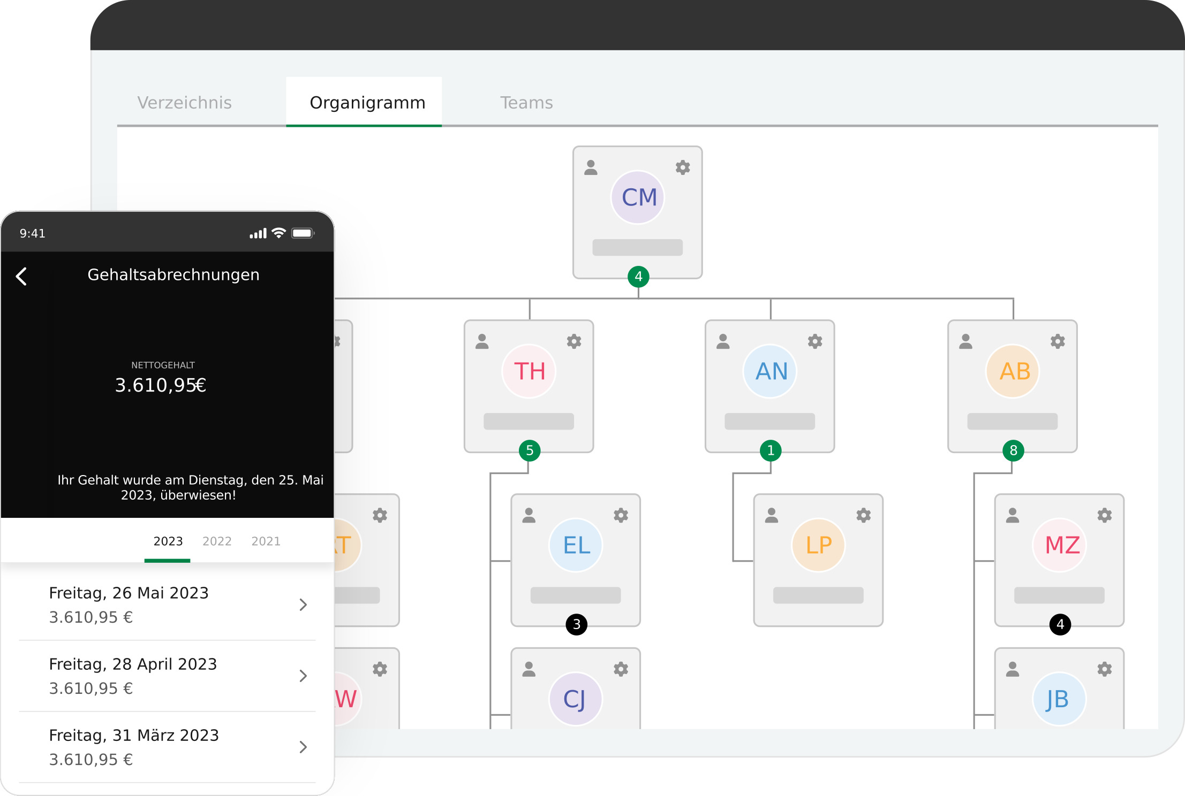1185x796 pixels.
Task: Open gear settings on EL card
Action: pos(621,515)
